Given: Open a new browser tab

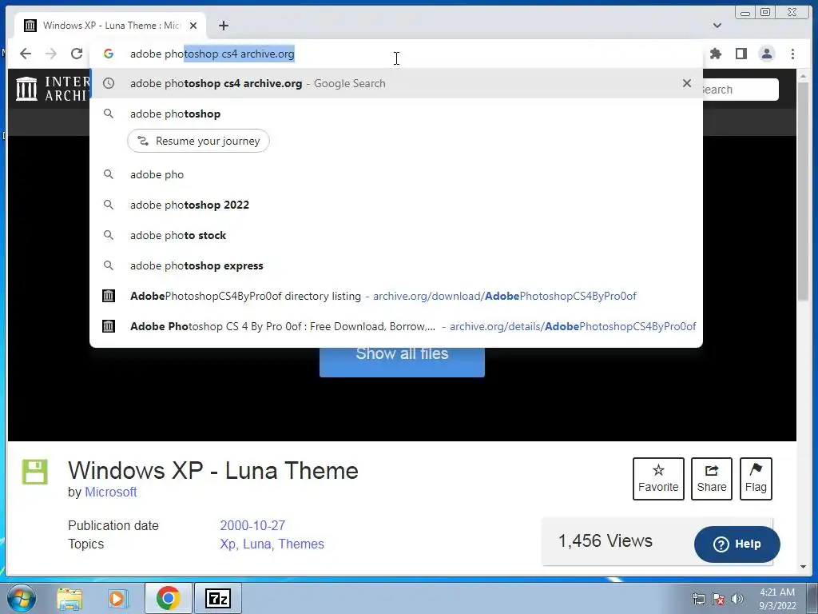Looking at the screenshot, I should (224, 25).
